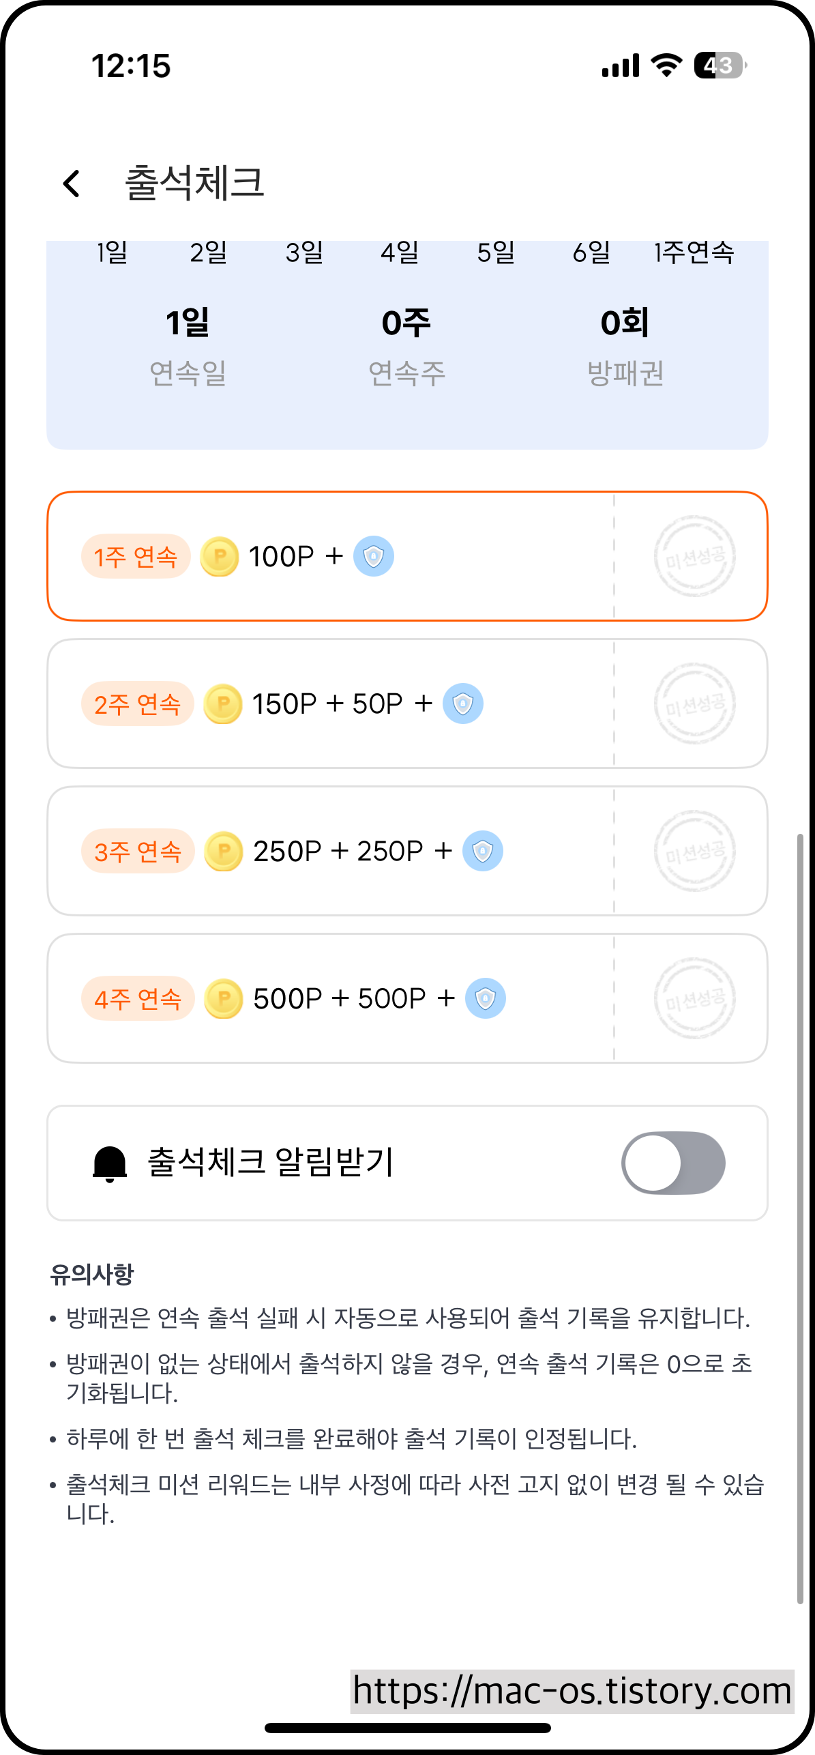Click the coin icon in 3주 연속 row
The width and height of the screenshot is (815, 1755).
(224, 852)
